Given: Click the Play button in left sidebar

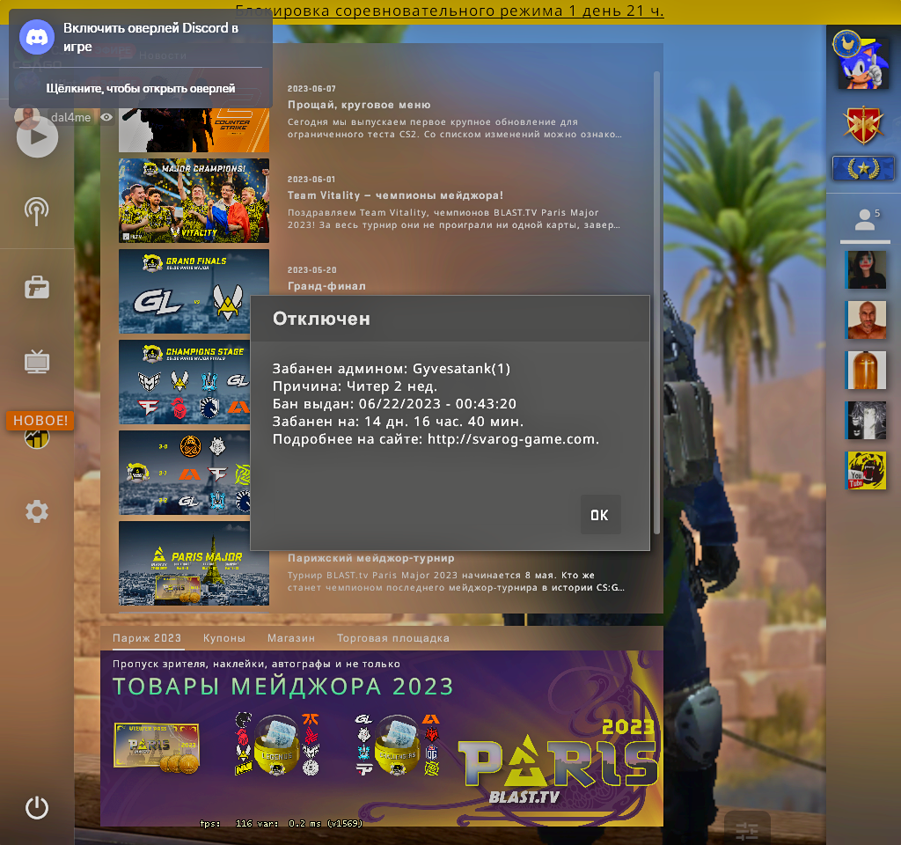Looking at the screenshot, I should 37,136.
